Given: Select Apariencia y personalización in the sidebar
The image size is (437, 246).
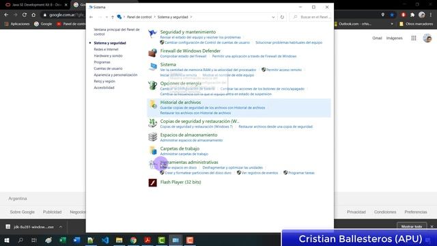Looking at the screenshot, I should click(115, 75).
